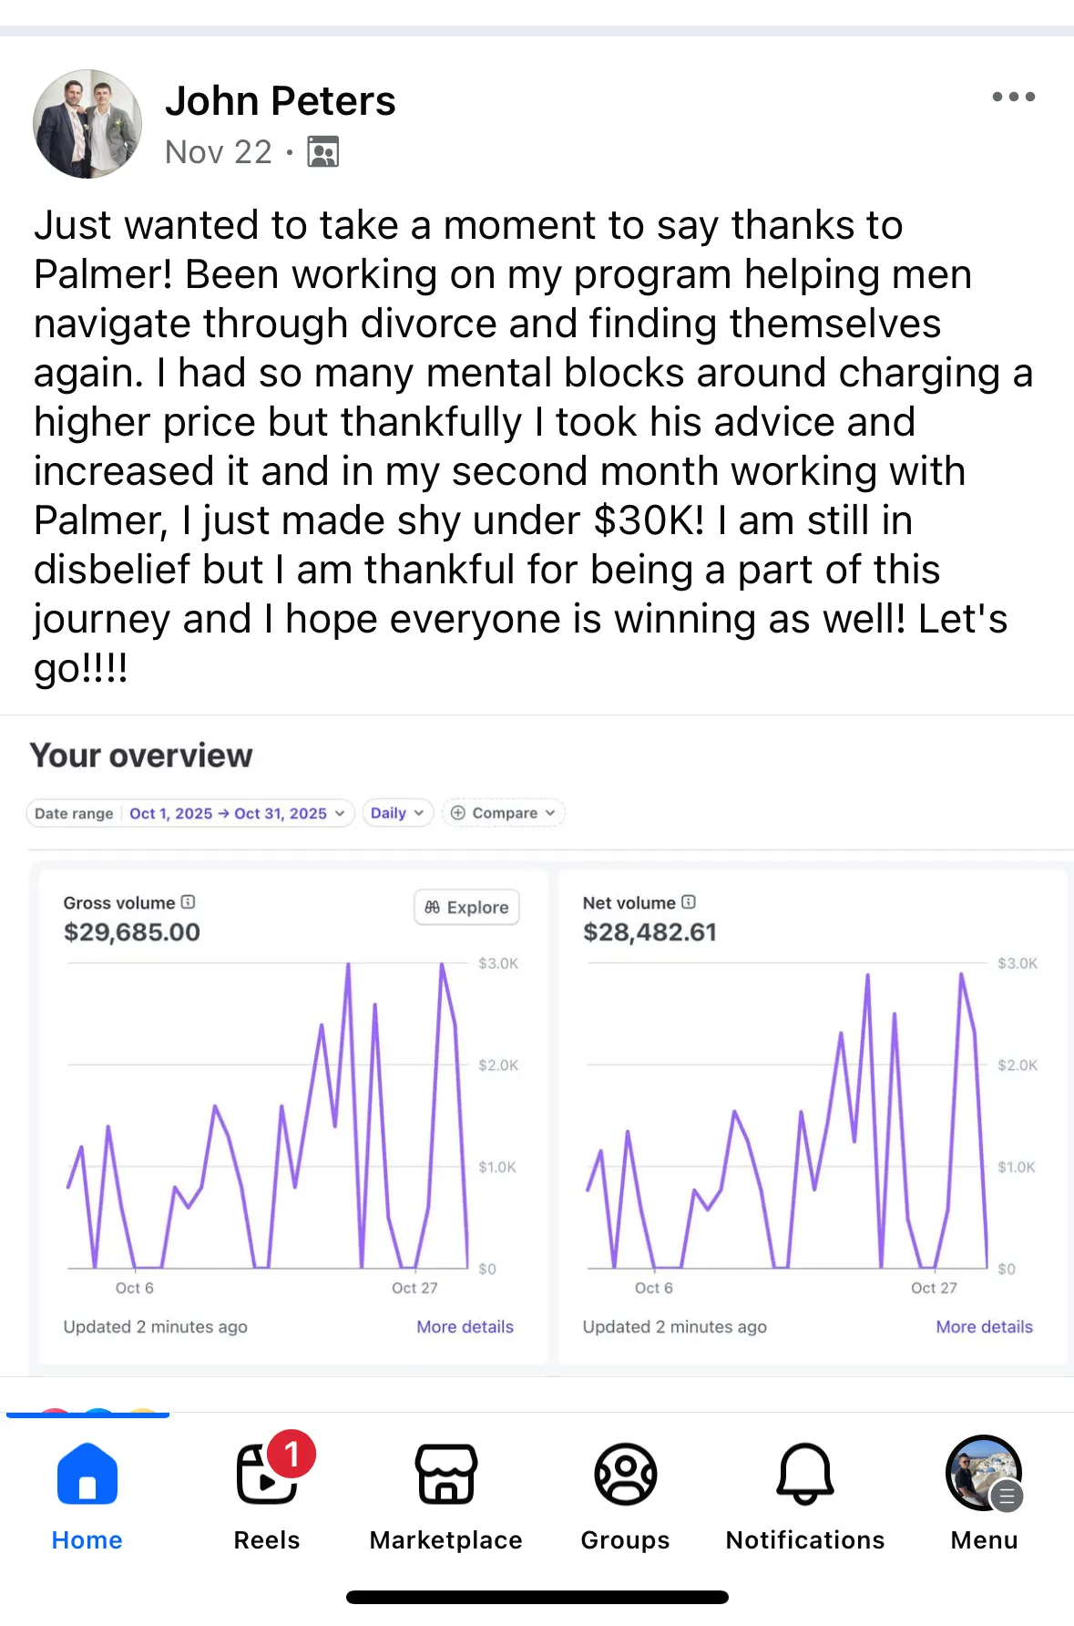Image resolution: width=1074 pixels, height=1626 pixels.
Task: Open Reels with the notification badge
Action: pyautogui.click(x=267, y=1475)
